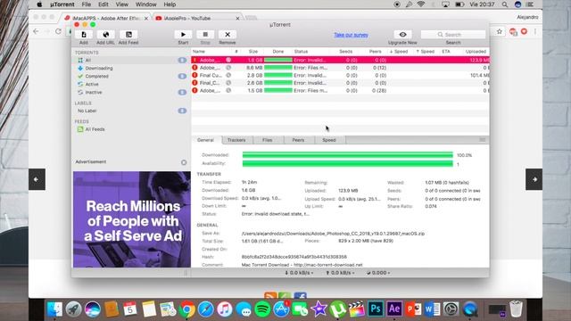Open Microsoft Word from the Dock

(x=432, y=309)
